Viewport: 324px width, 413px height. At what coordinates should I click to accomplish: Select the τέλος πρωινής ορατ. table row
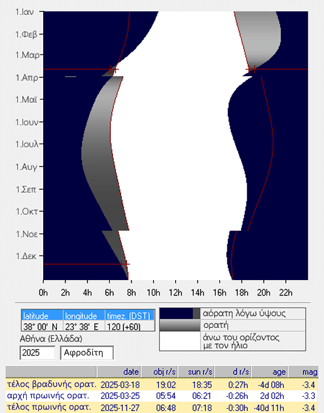(x=162, y=407)
